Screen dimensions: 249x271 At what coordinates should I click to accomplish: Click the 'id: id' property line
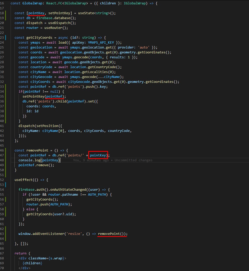32,111
